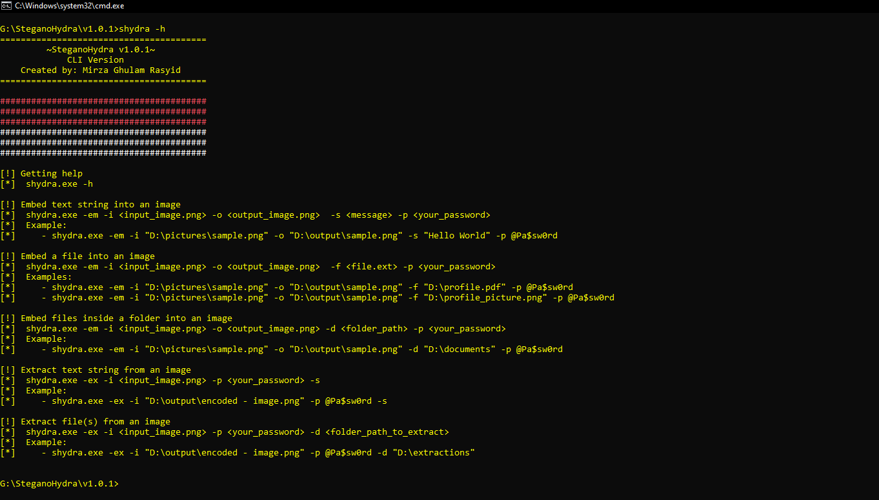This screenshot has height=500, width=879.
Task: Click the title text C:\Windows\system32\cmd.exe
Action: pos(70,6)
